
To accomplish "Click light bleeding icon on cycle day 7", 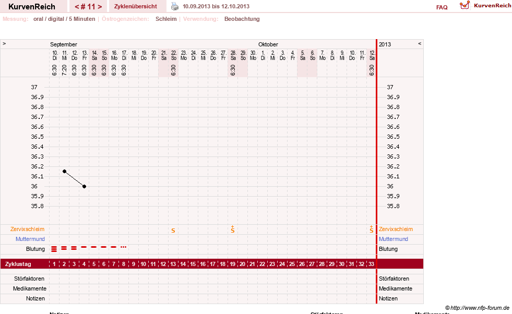I will (x=114, y=247).
